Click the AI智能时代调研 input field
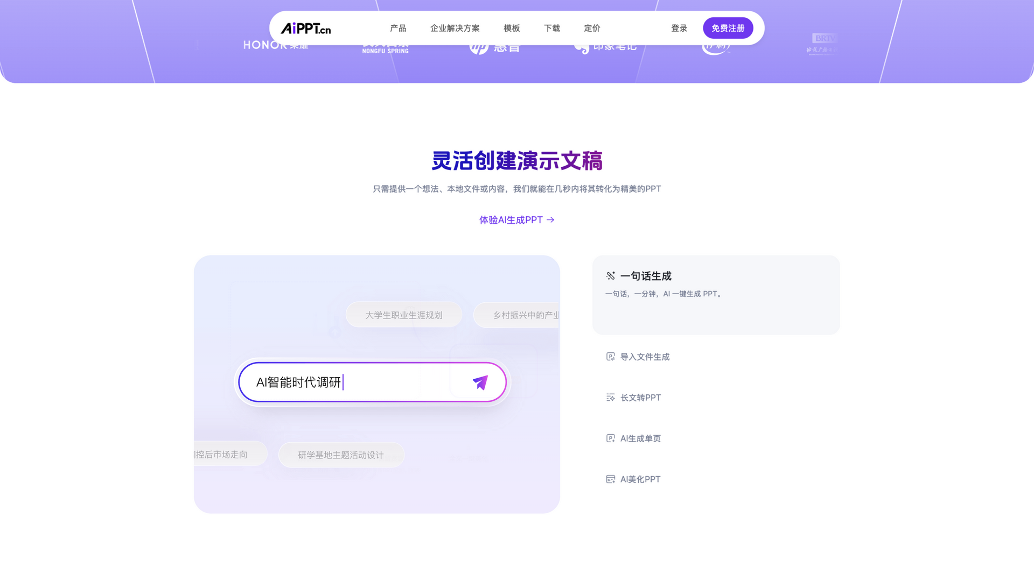This screenshot has width=1034, height=581. [x=372, y=382]
